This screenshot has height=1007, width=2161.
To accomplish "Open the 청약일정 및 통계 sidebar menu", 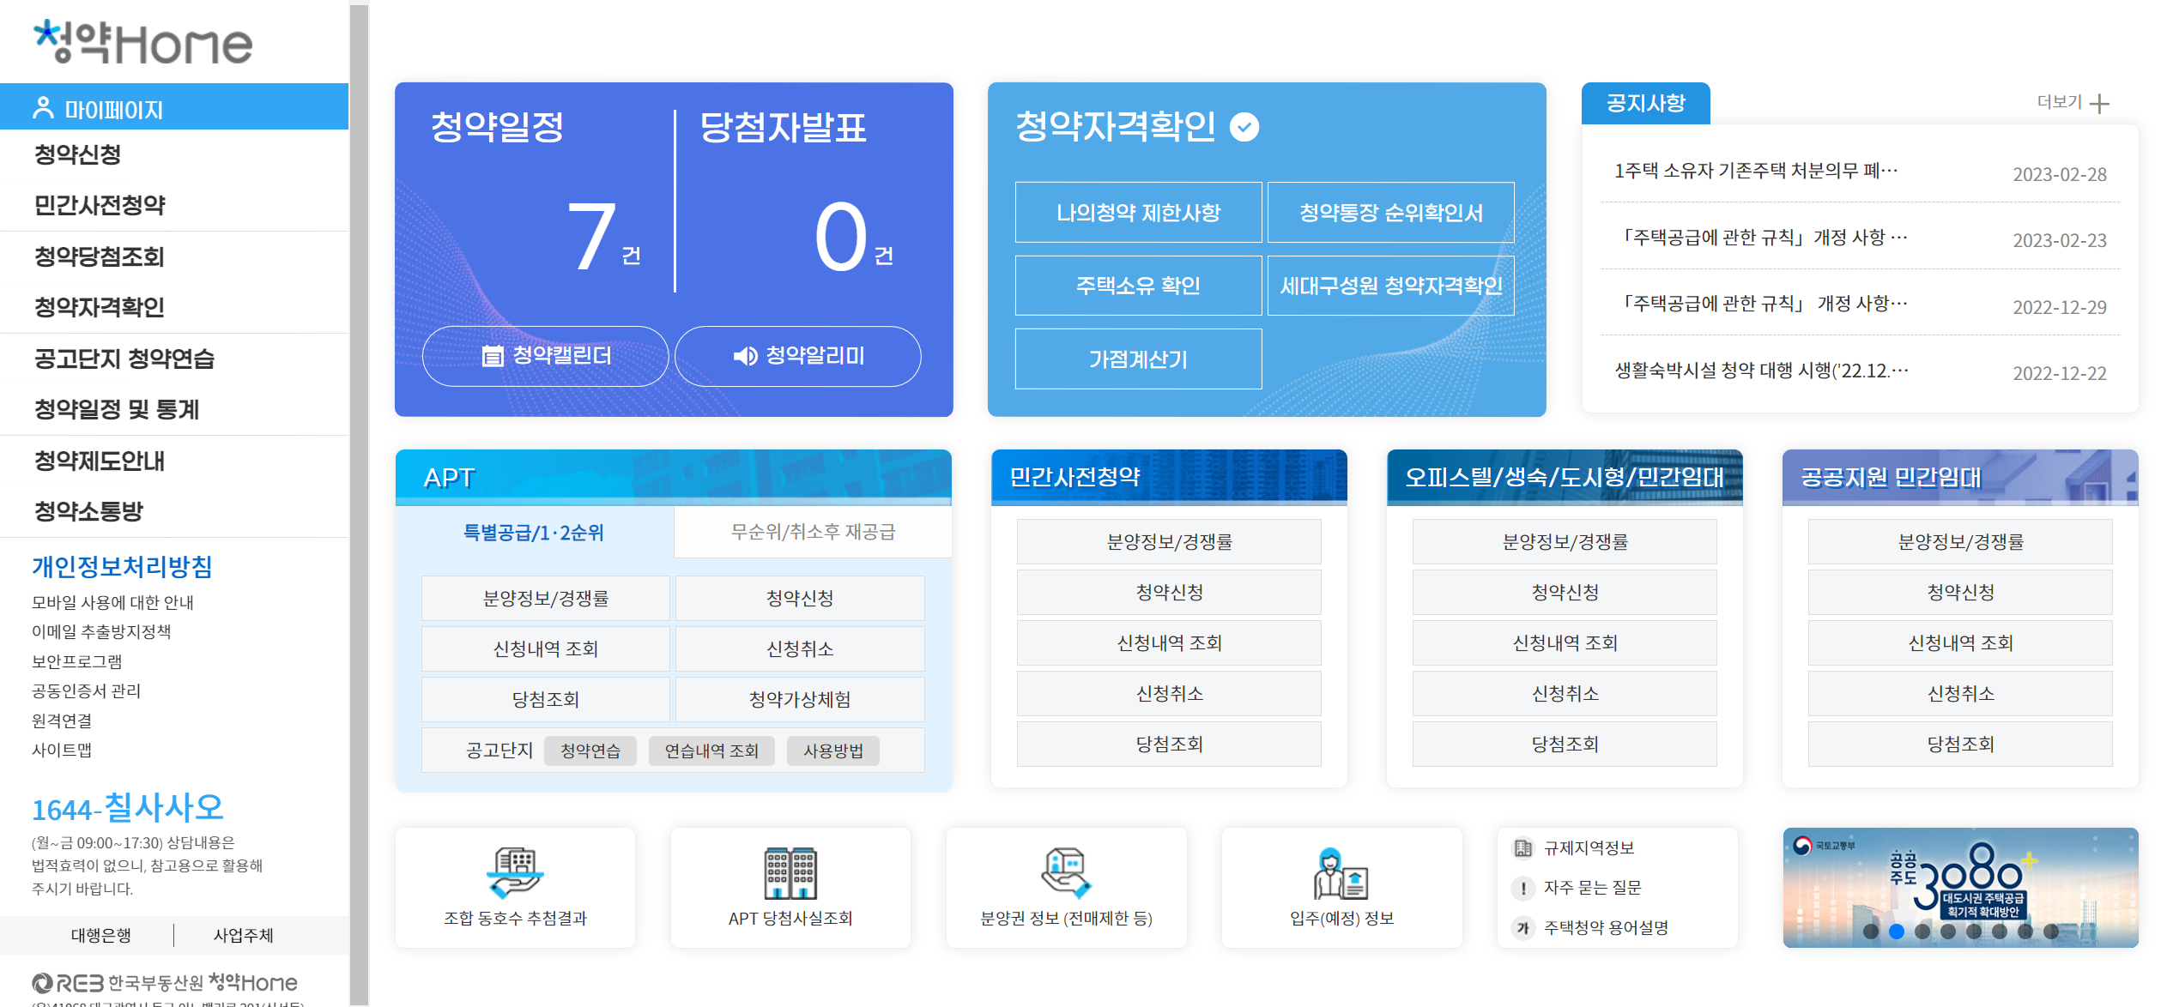I will click(x=117, y=409).
